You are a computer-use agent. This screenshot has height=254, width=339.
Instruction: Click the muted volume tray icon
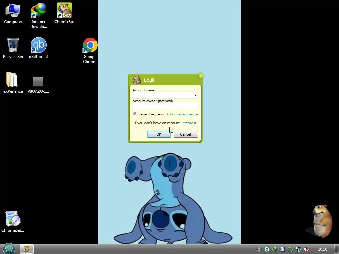(x=306, y=249)
